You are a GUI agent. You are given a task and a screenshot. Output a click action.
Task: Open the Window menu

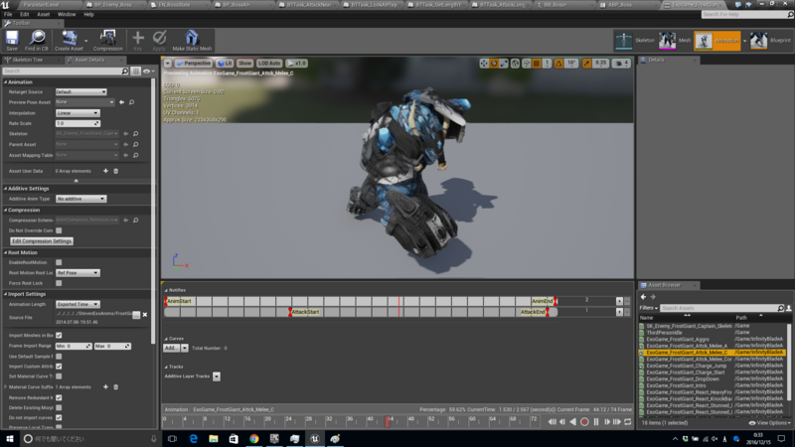66,14
